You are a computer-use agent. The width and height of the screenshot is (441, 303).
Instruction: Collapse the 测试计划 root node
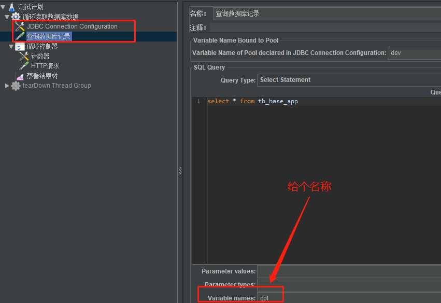pyautogui.click(x=3, y=7)
